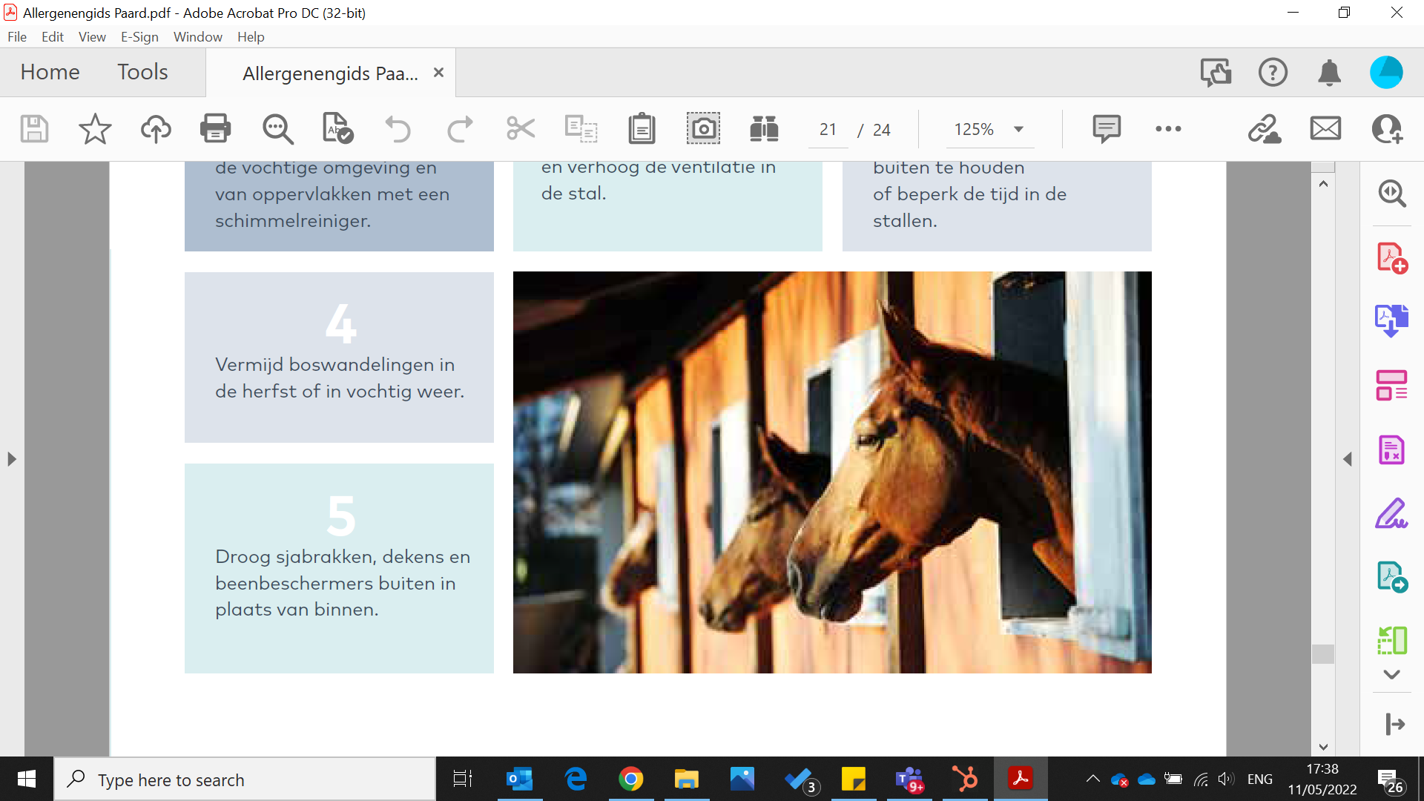Open the Add Comment tool
Screen dimensions: 1424x801
[x=1106, y=129]
